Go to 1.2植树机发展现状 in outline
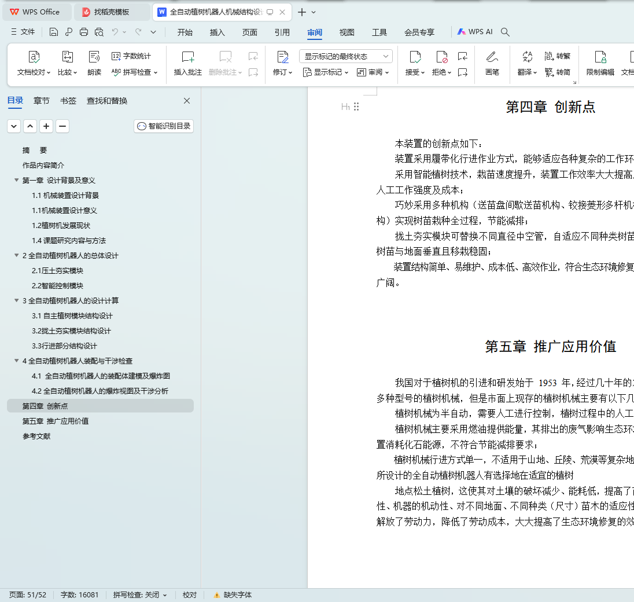 pyautogui.click(x=61, y=226)
